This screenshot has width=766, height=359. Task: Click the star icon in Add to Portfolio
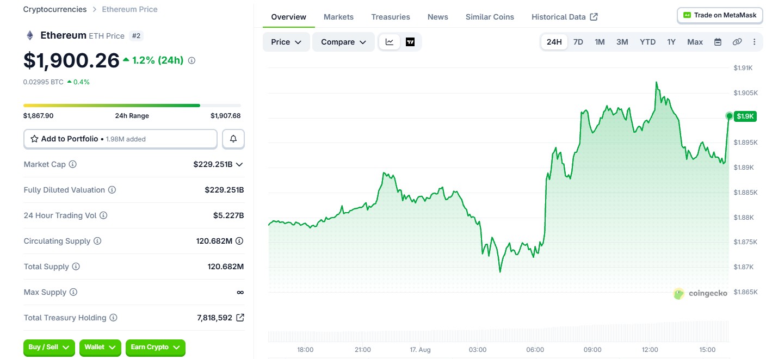pos(35,139)
